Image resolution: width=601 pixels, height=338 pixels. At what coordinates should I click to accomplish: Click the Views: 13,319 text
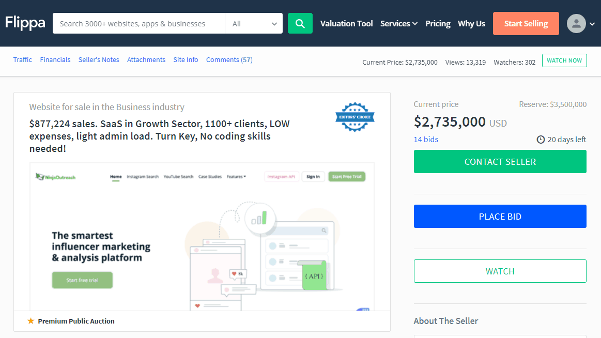pyautogui.click(x=465, y=62)
